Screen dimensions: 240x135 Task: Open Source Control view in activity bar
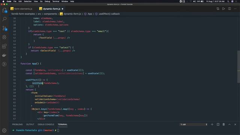[4, 28]
